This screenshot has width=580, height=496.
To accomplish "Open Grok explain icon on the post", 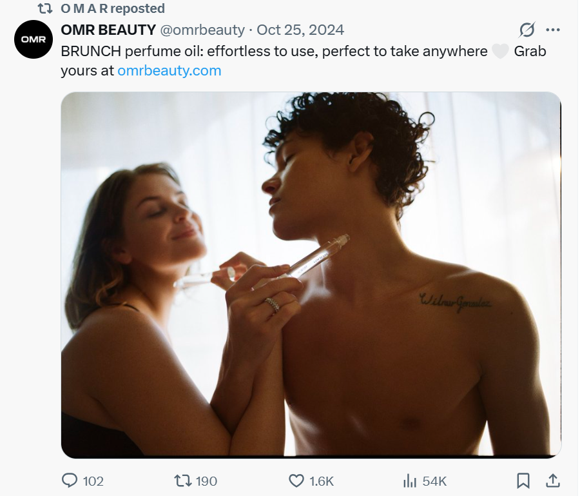I will tap(527, 30).
